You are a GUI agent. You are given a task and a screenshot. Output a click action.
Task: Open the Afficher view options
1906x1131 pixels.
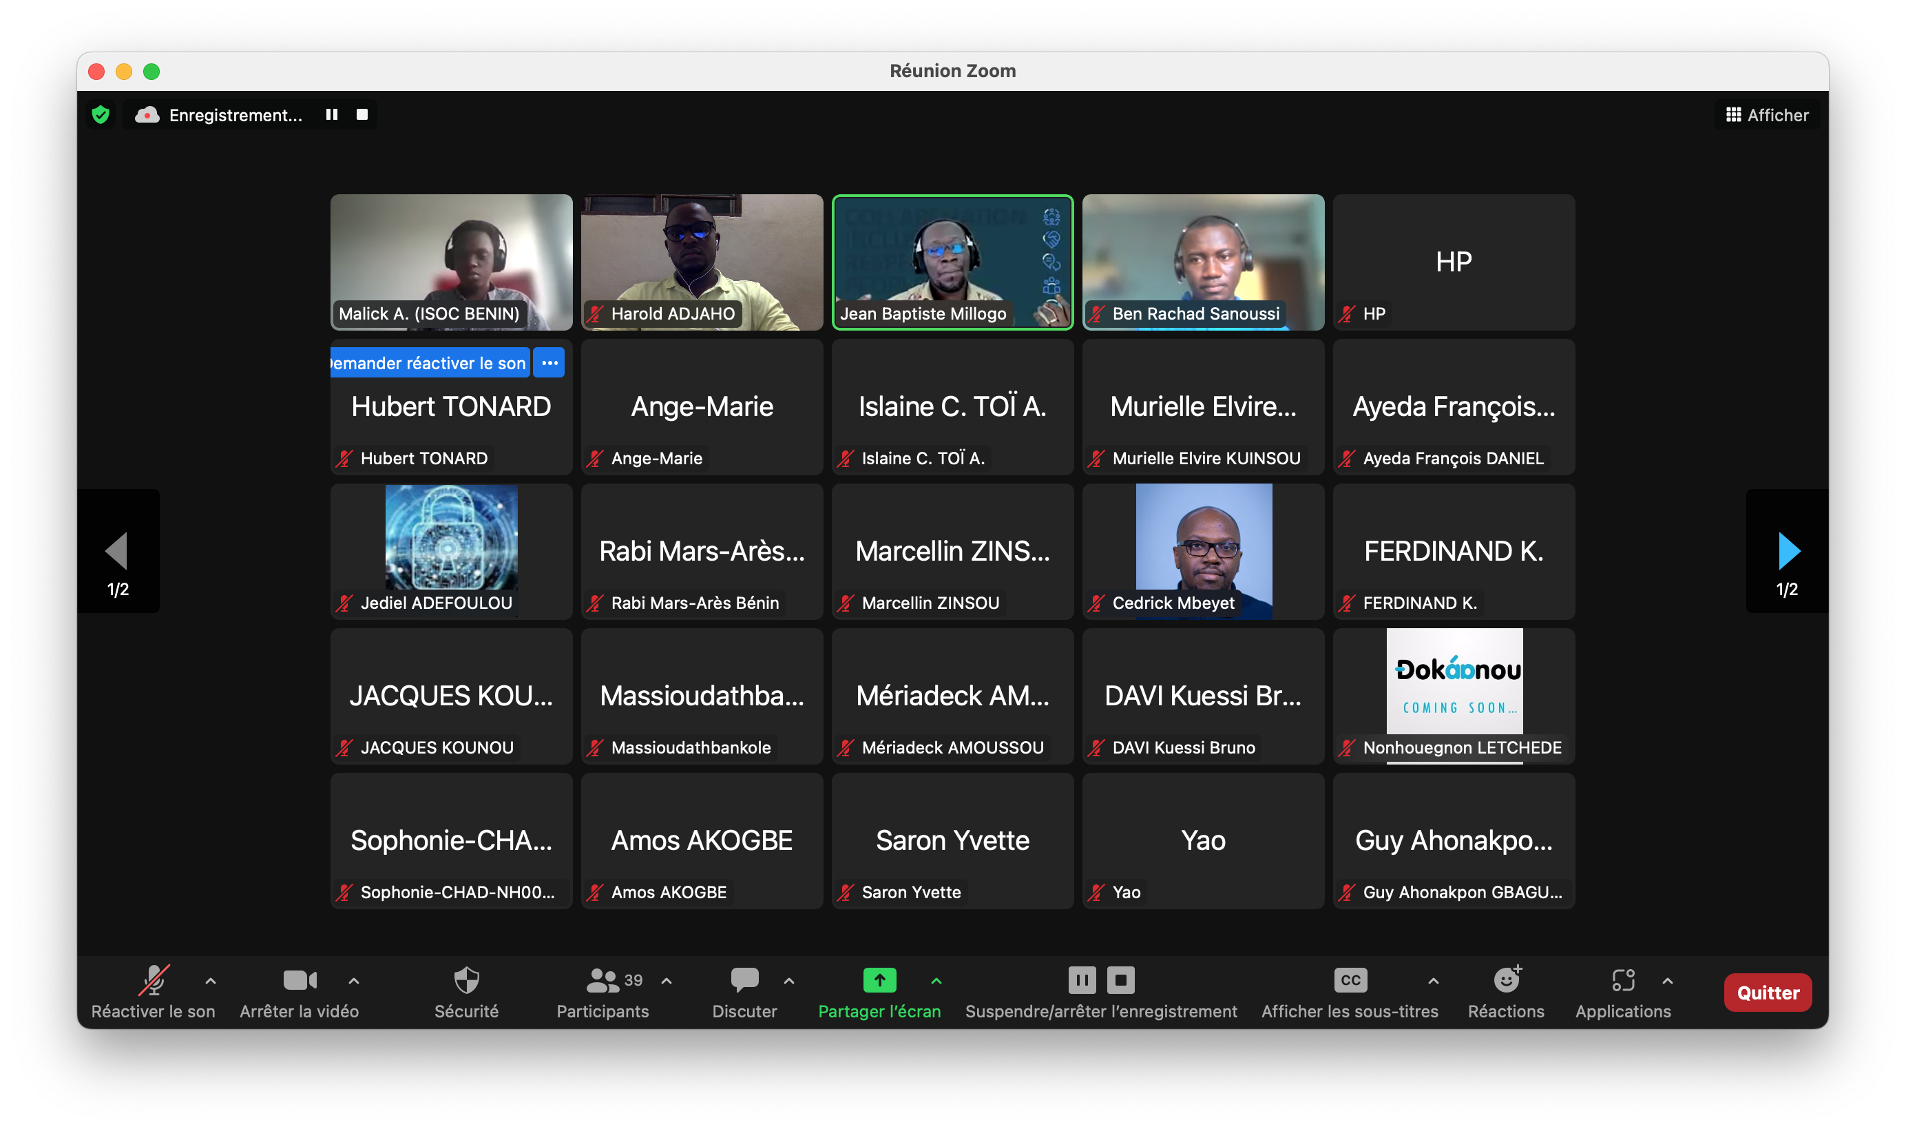click(1767, 115)
